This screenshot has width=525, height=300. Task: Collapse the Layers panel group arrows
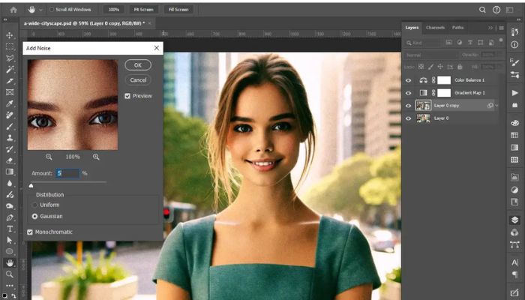pos(490,28)
